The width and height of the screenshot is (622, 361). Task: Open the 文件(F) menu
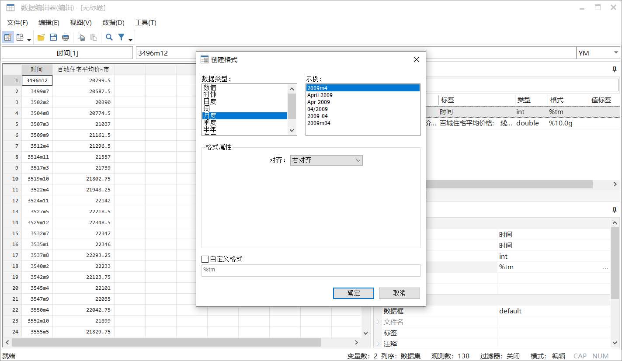(x=17, y=23)
